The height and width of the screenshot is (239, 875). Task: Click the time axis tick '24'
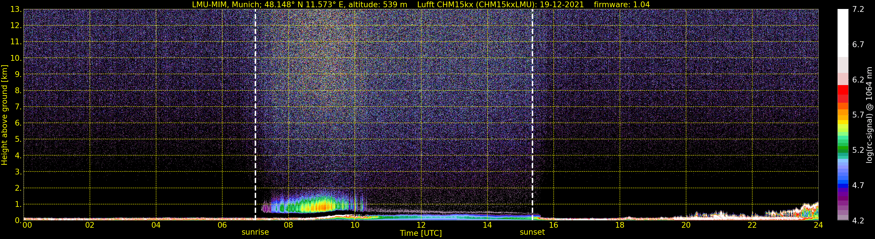pos(818,225)
